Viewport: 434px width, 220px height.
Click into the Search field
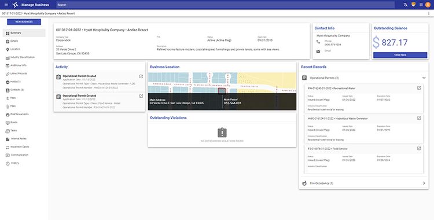(226, 5)
